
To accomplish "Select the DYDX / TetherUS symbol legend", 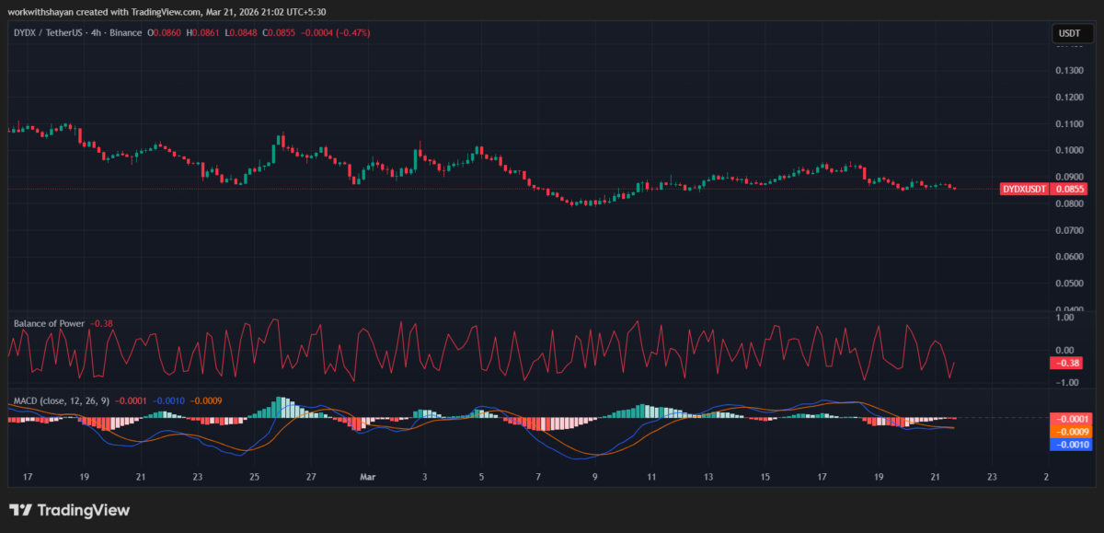I will pyautogui.click(x=48, y=32).
